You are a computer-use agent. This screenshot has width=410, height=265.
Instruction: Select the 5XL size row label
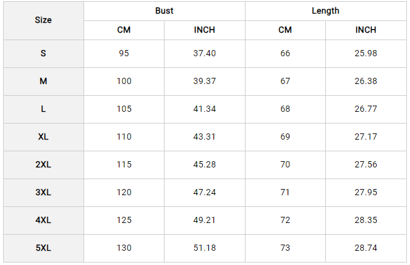click(x=43, y=248)
